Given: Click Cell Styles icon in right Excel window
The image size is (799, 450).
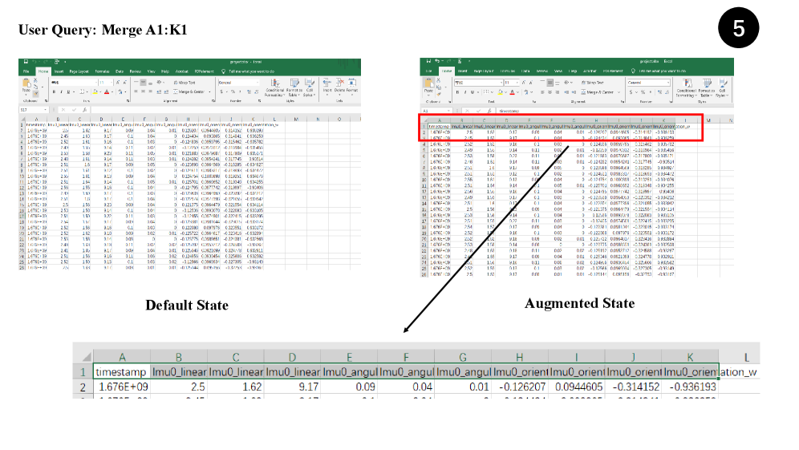Looking at the screenshot, I should click(720, 87).
